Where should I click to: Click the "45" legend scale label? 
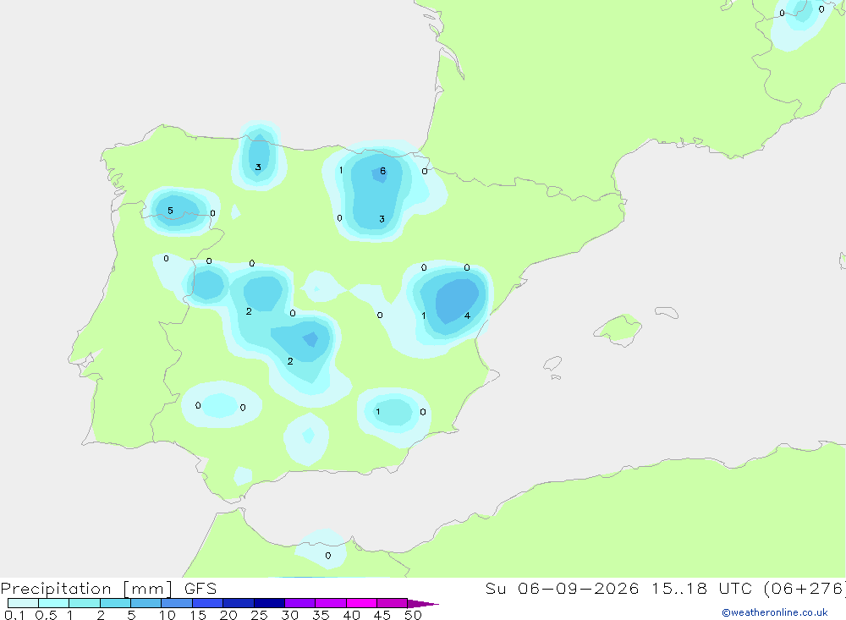382,615
